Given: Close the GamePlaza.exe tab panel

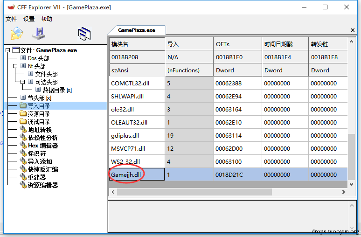Looking at the screenshot, I should point(352,30).
